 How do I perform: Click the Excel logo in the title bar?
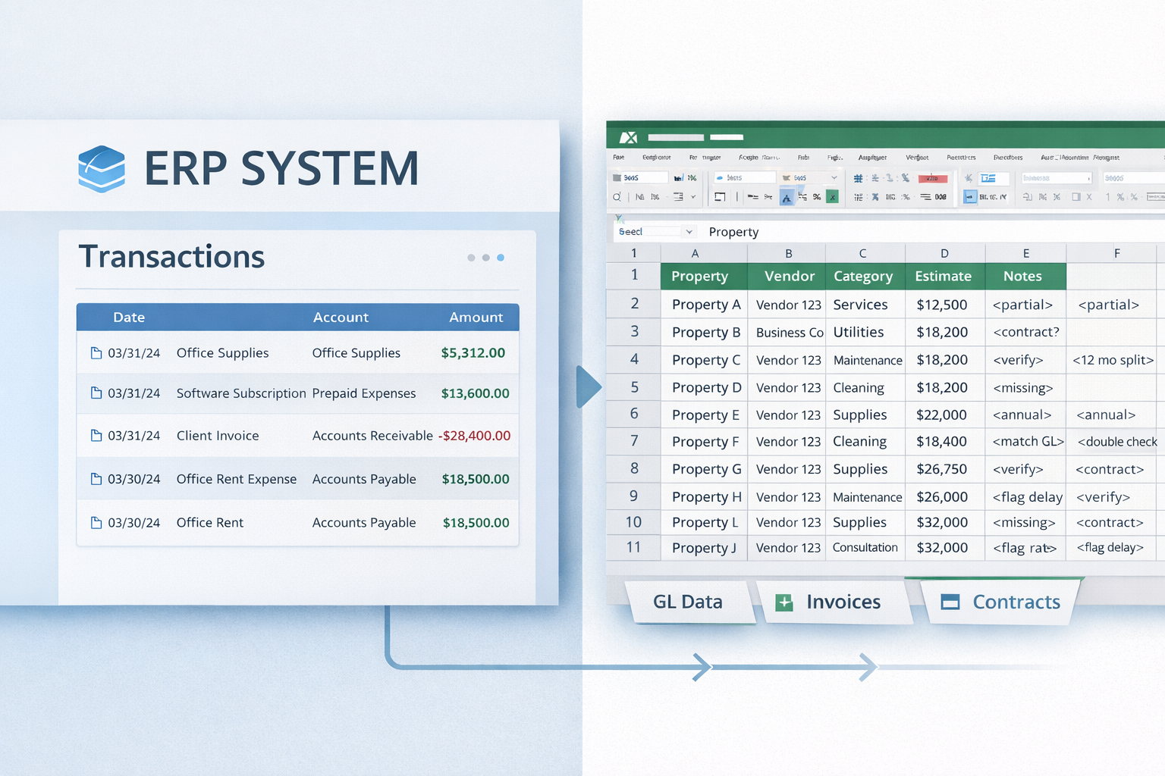628,137
